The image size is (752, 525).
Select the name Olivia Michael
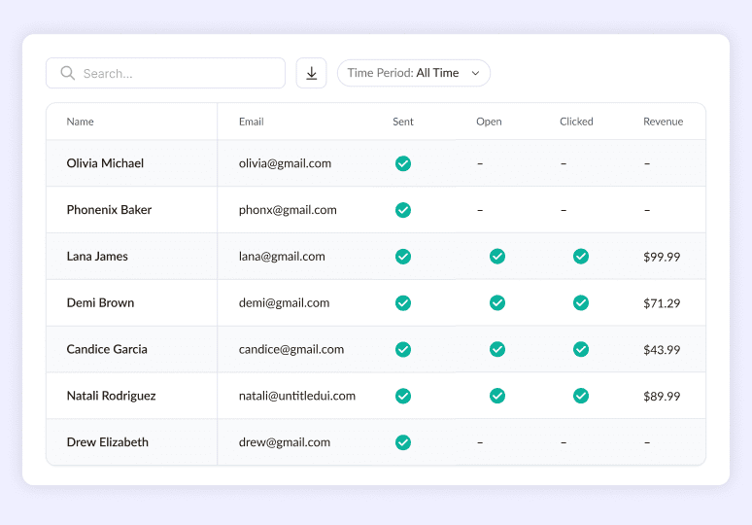[105, 163]
